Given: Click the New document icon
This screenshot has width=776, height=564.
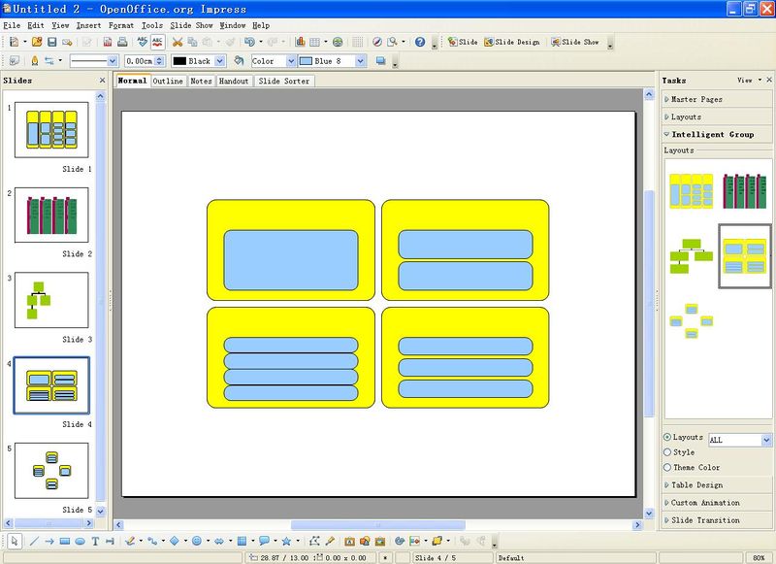Looking at the screenshot, I should [14, 42].
